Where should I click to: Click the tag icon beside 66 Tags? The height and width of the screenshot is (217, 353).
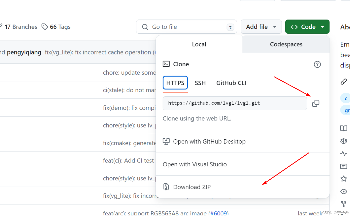[45, 27]
